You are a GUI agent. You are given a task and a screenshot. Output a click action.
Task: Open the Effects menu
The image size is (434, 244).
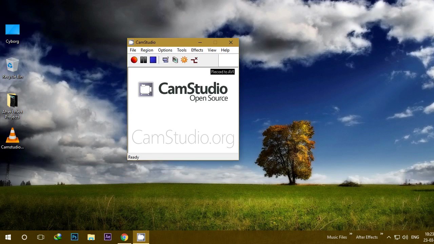197,50
